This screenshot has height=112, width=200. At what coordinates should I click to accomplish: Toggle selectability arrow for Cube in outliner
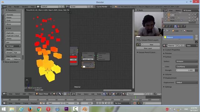(x=192, y=15)
